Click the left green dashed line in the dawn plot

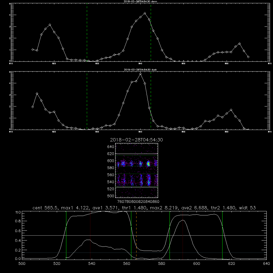[x=87, y=32]
